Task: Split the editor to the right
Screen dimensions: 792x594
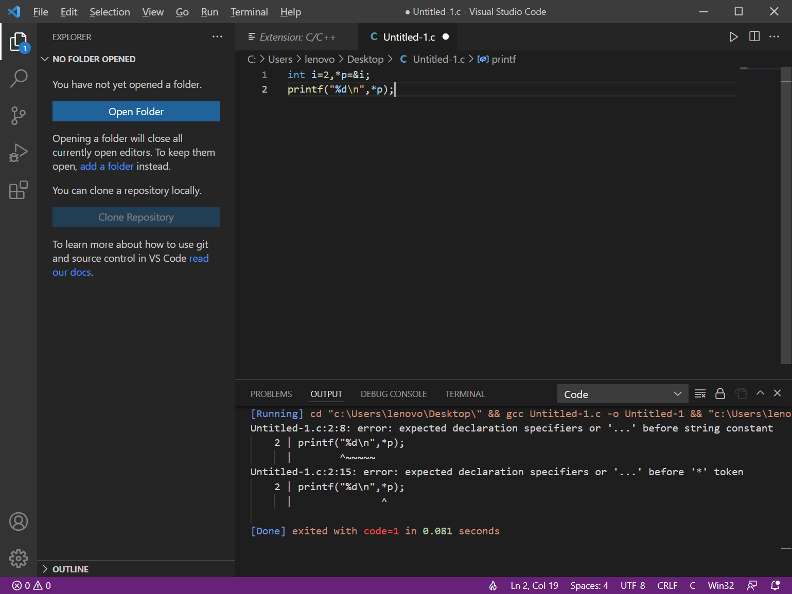Action: (754, 37)
